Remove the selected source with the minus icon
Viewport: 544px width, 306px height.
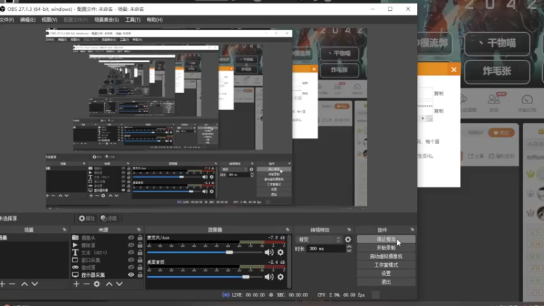(x=86, y=284)
